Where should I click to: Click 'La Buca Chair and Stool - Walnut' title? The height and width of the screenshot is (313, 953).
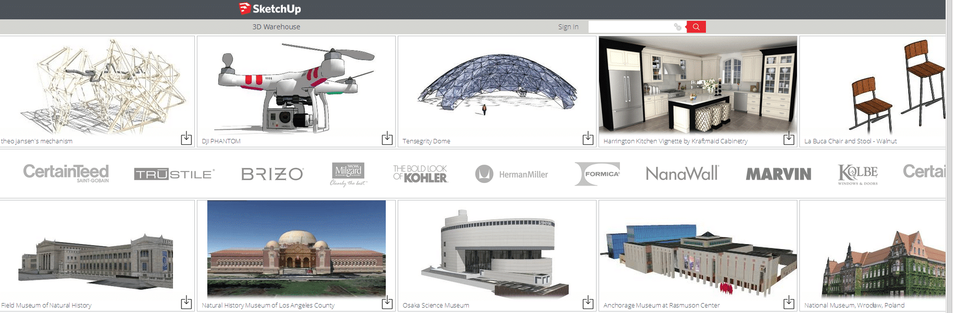coord(851,141)
